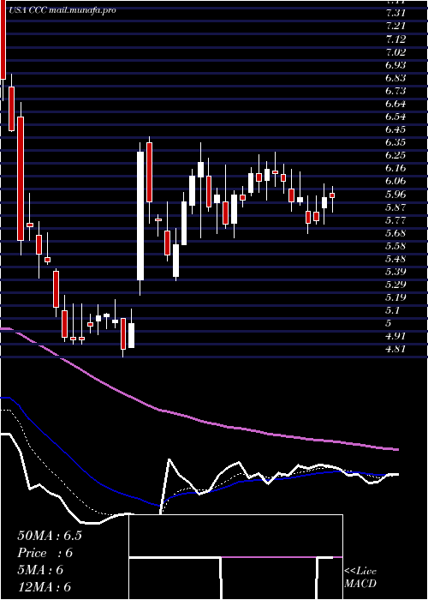Image resolution: width=428 pixels, height=600 pixels.
Task: Click the 'USA CCC mail.munafa.pro' chart title
Action: (62, 10)
